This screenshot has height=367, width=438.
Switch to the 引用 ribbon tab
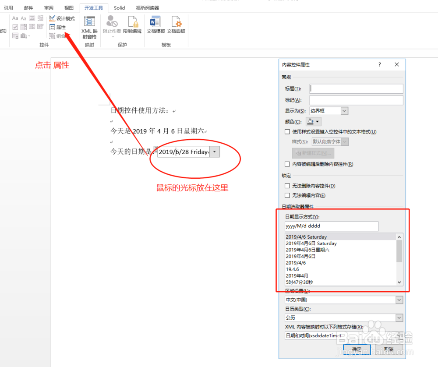click(8, 8)
